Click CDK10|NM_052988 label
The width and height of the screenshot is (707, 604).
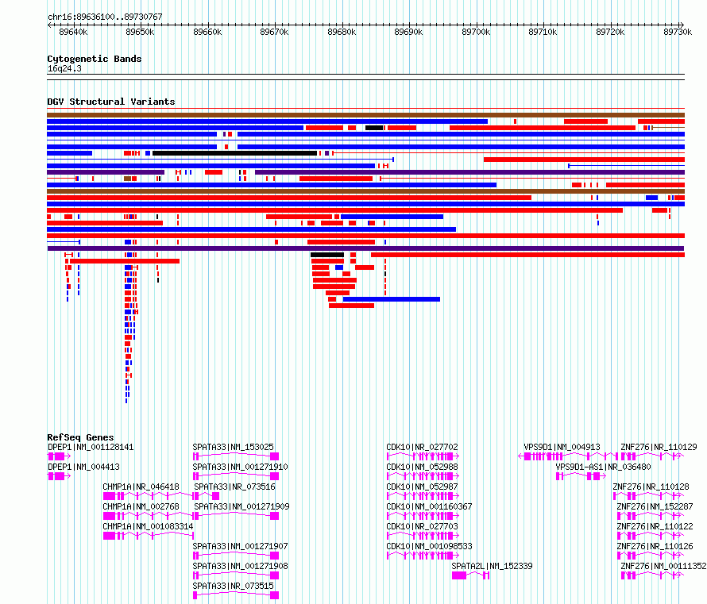422,467
